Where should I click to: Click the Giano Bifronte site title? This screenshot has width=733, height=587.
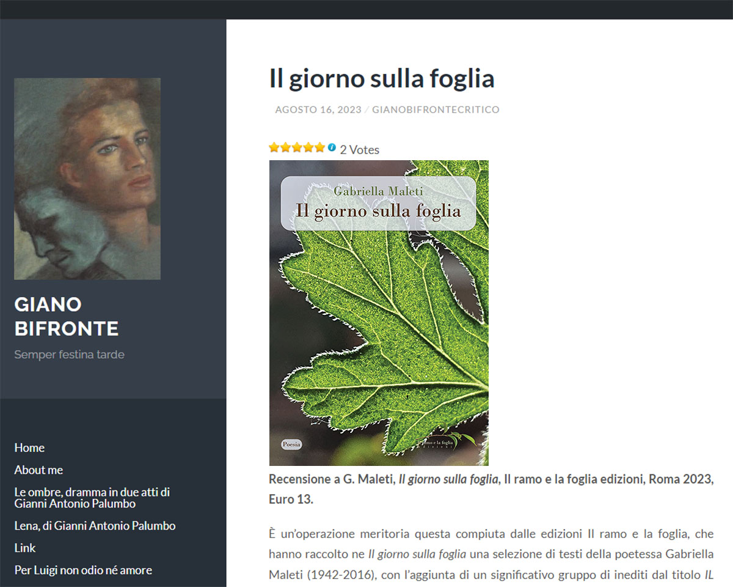[x=67, y=317]
